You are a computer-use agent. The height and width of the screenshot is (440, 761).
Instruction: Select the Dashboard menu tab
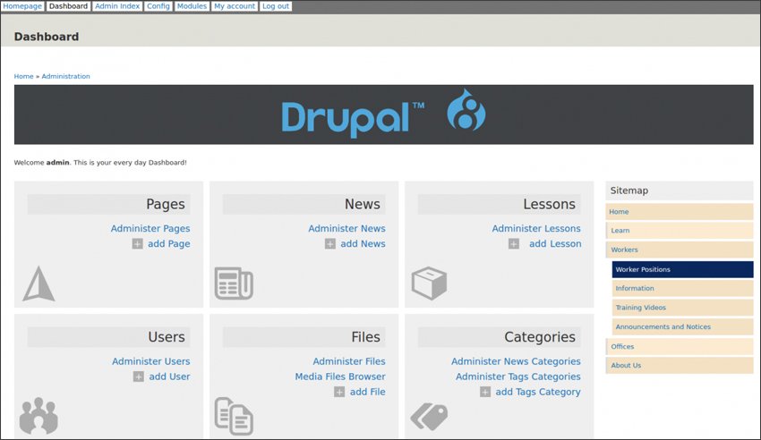point(68,6)
